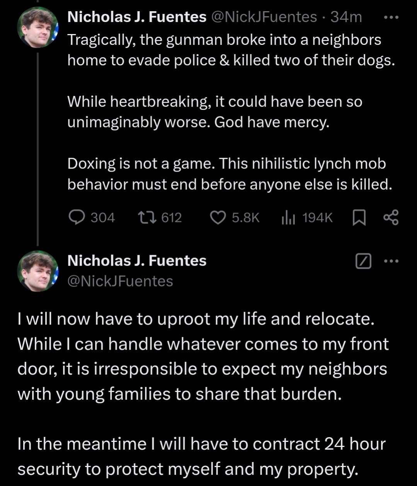Click the @NickJFuentes handle under the lower name
This screenshot has width=417, height=486.
[120, 281]
